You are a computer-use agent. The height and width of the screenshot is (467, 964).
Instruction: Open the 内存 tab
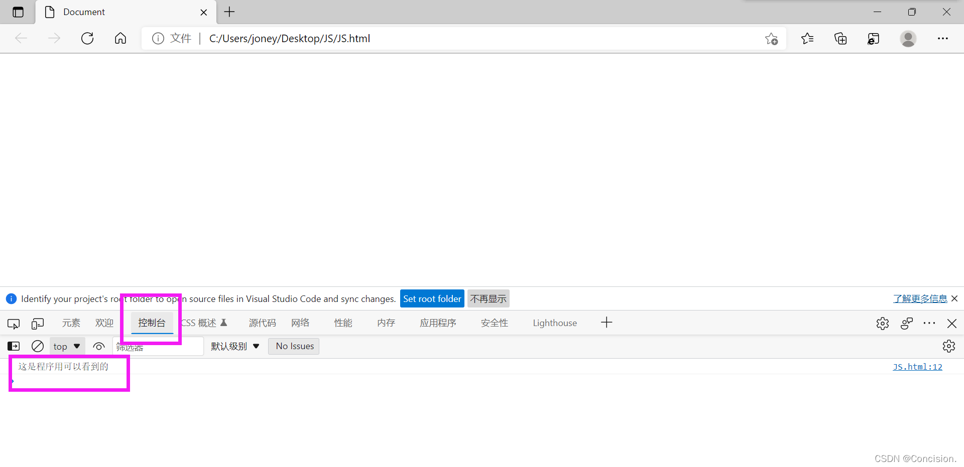tap(386, 323)
